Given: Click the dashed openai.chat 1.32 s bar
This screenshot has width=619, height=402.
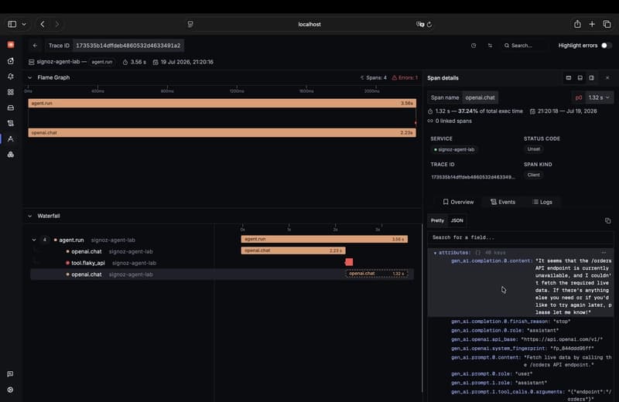Looking at the screenshot, I should pyautogui.click(x=377, y=274).
